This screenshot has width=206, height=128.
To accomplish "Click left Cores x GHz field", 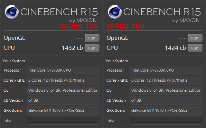I will point(63,80).
